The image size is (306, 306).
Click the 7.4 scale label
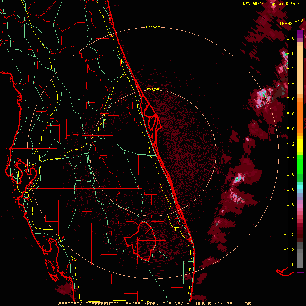coord(291,84)
